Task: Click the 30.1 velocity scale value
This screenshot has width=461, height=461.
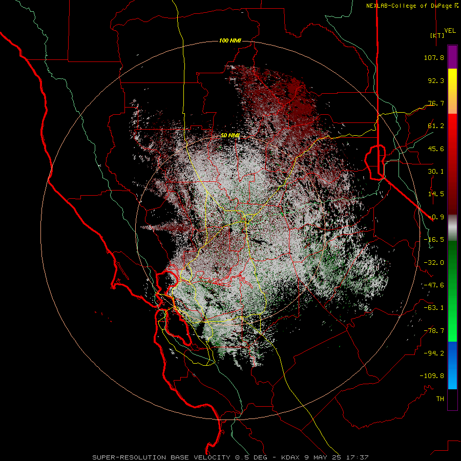Action: [x=436, y=172]
